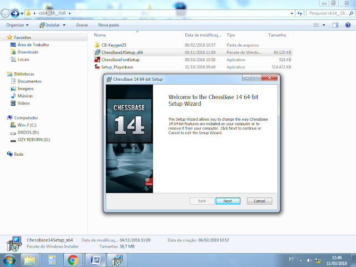Screen dimensions: 356x267
Task: Select ChessBase14Setup_x64 file
Action: pos(122,52)
